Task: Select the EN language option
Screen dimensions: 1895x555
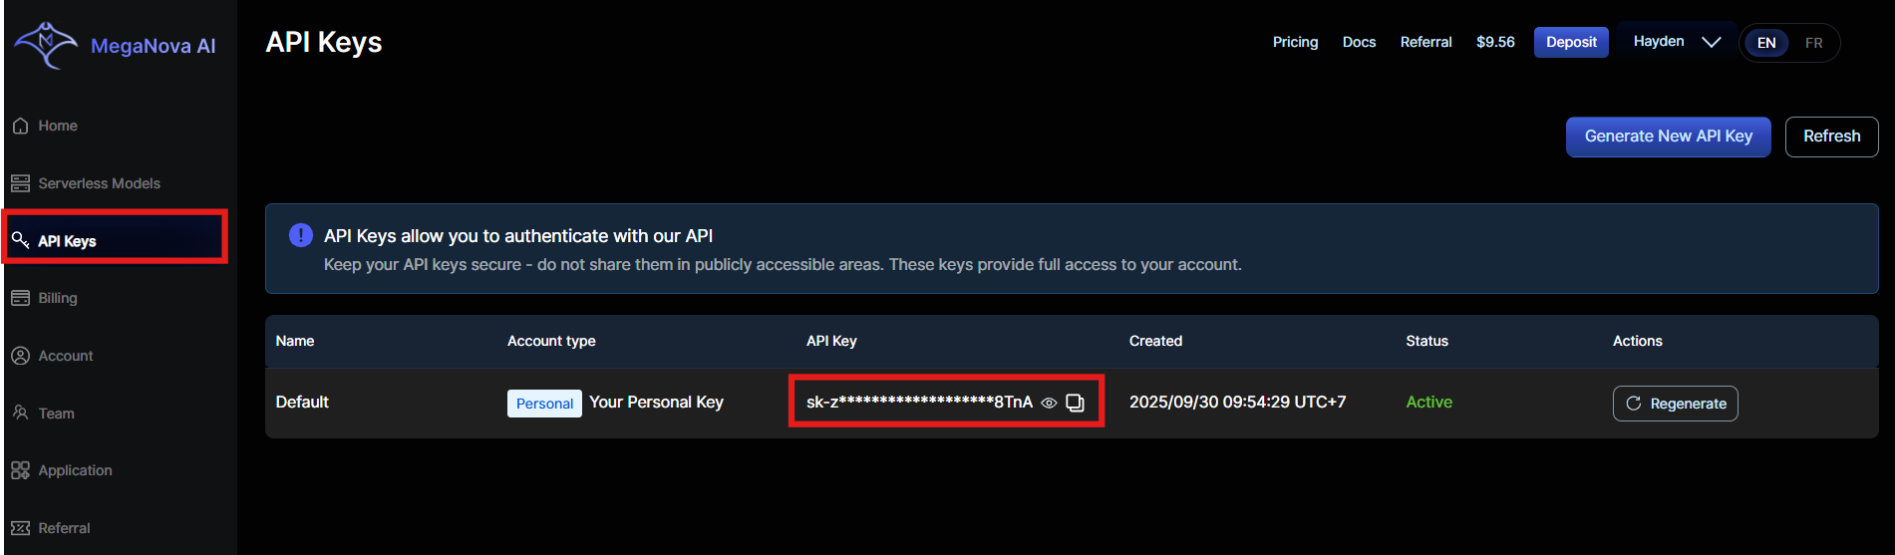Action: [x=1766, y=43]
